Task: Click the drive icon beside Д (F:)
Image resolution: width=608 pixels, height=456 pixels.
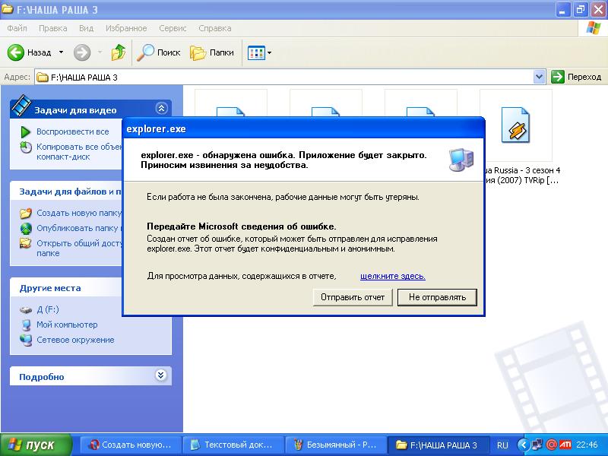Action: (26, 310)
